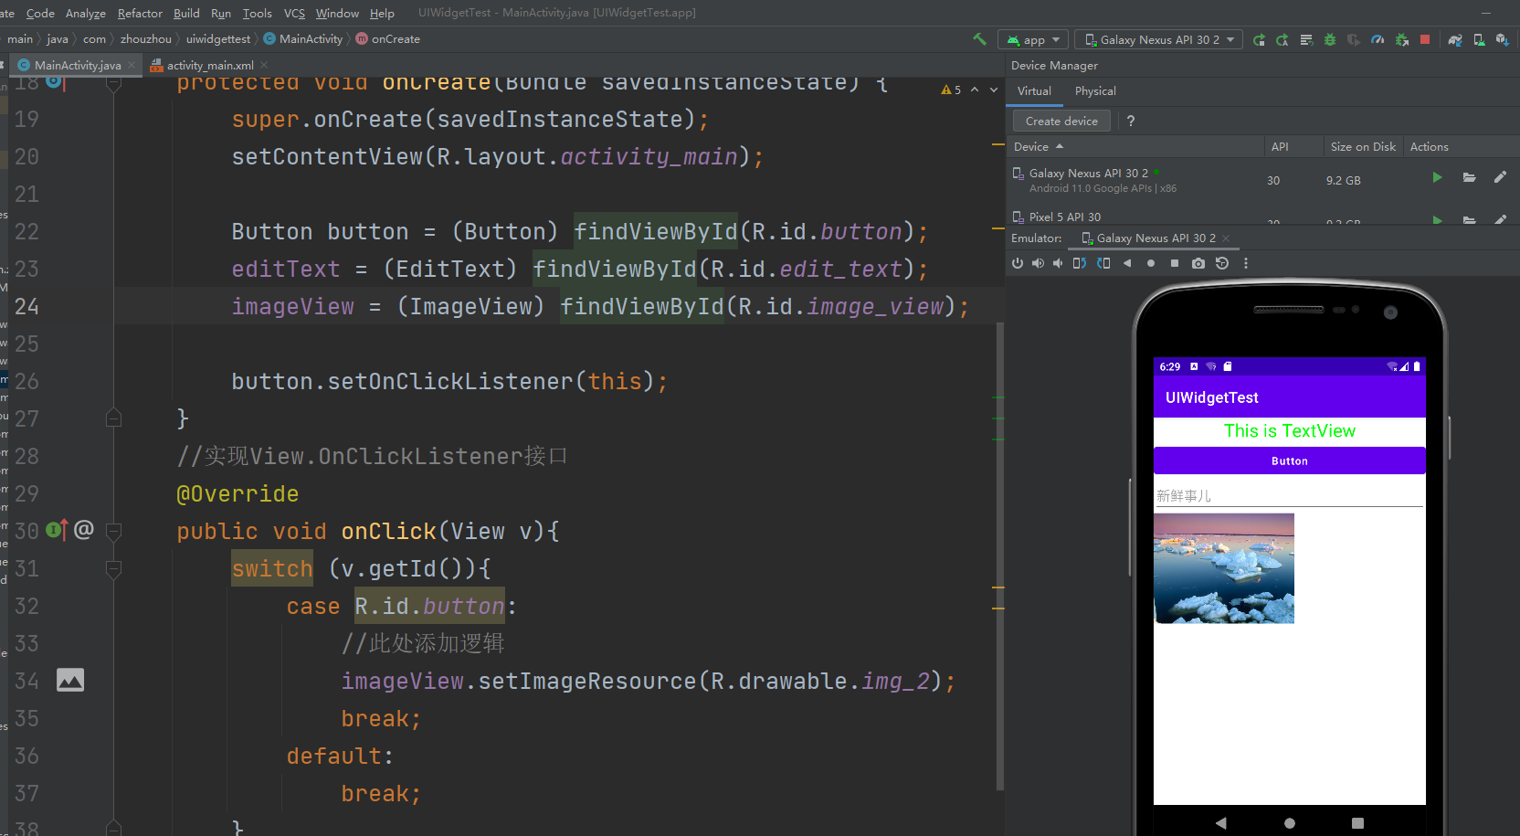Image resolution: width=1520 pixels, height=836 pixels.
Task: Click the Create device button
Action: click(1061, 121)
